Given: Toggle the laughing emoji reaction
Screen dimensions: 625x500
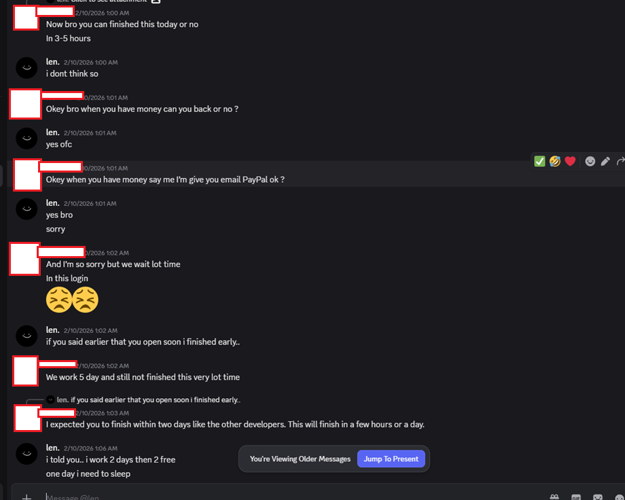Looking at the screenshot, I should pyautogui.click(x=555, y=161).
